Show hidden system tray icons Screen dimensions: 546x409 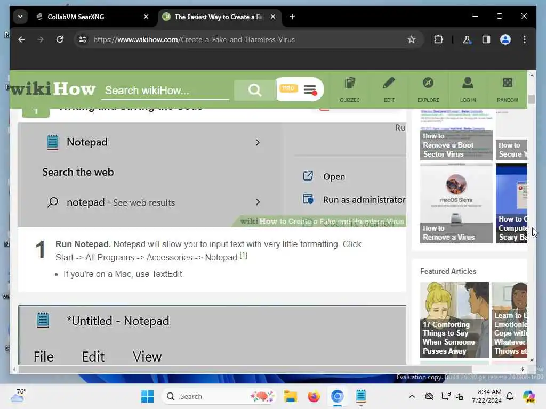[x=412, y=396]
